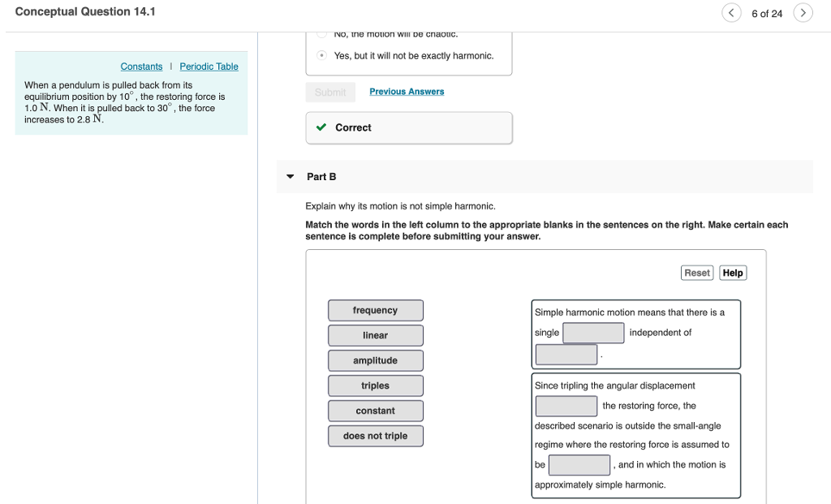Viewport: 831px width, 504px height.
Task: Click the Reset button
Action: click(x=696, y=273)
